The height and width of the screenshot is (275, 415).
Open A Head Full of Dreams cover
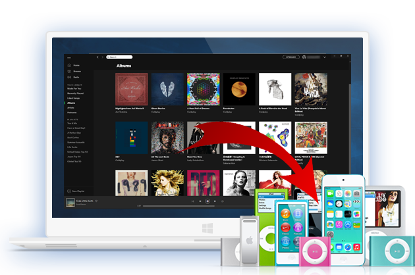point(204,89)
